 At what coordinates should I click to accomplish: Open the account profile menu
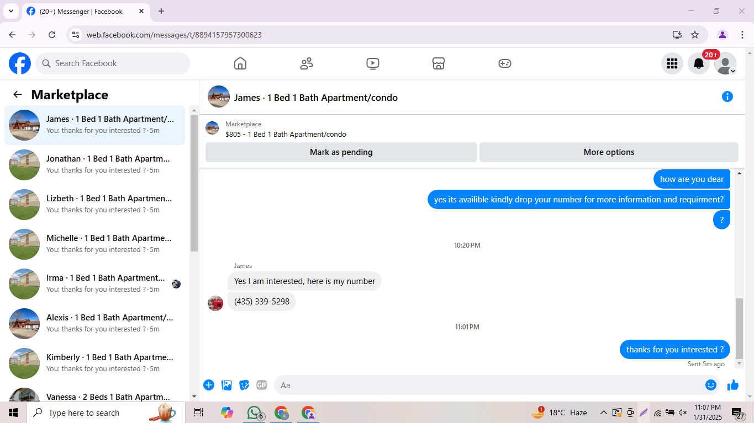click(x=725, y=63)
